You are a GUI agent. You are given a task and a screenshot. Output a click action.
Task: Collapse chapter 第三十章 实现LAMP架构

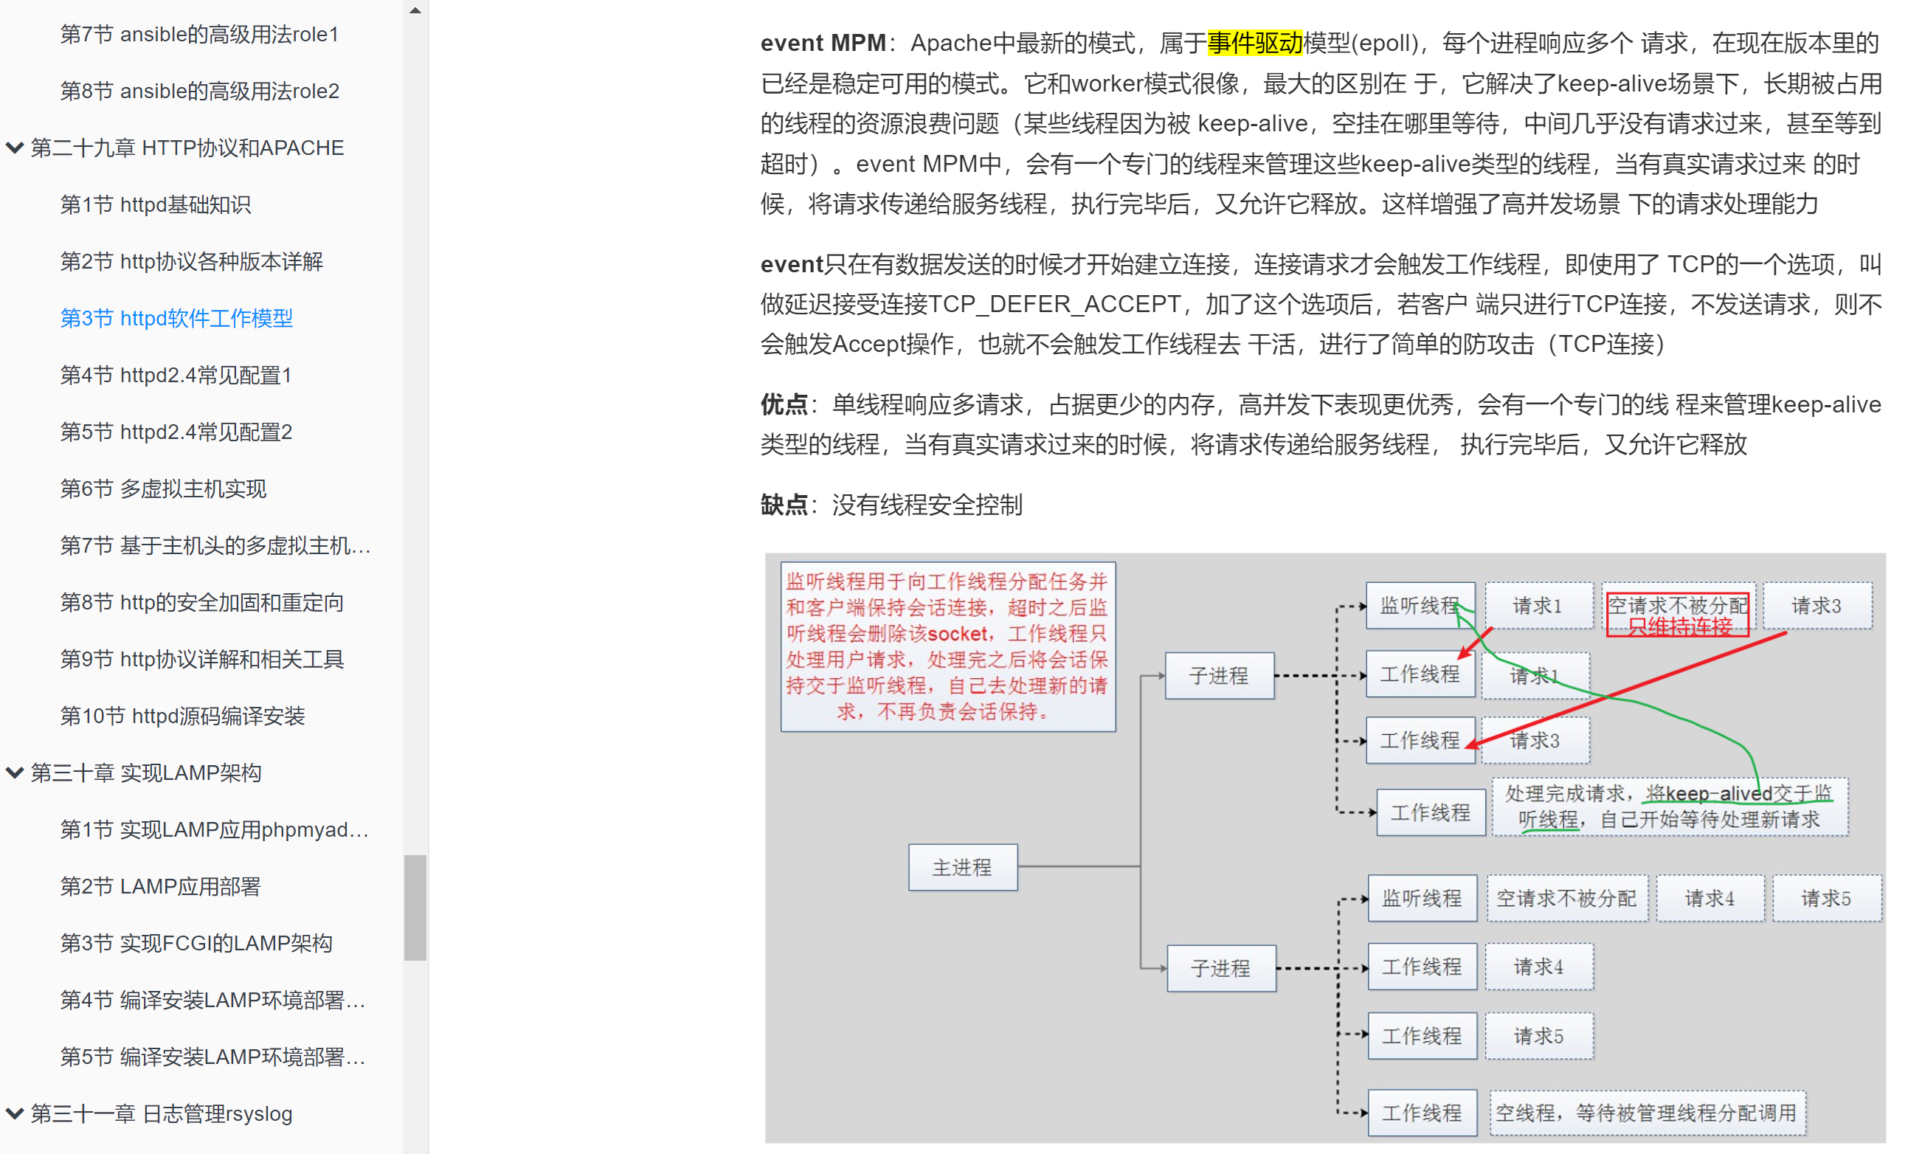[x=15, y=773]
